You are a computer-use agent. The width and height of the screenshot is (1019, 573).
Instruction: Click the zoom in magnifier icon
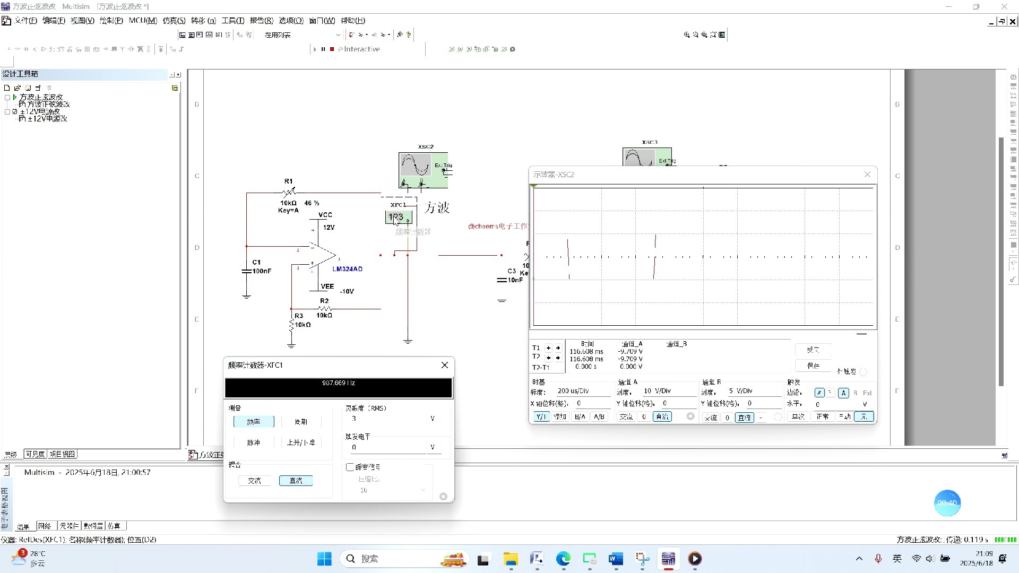click(687, 35)
